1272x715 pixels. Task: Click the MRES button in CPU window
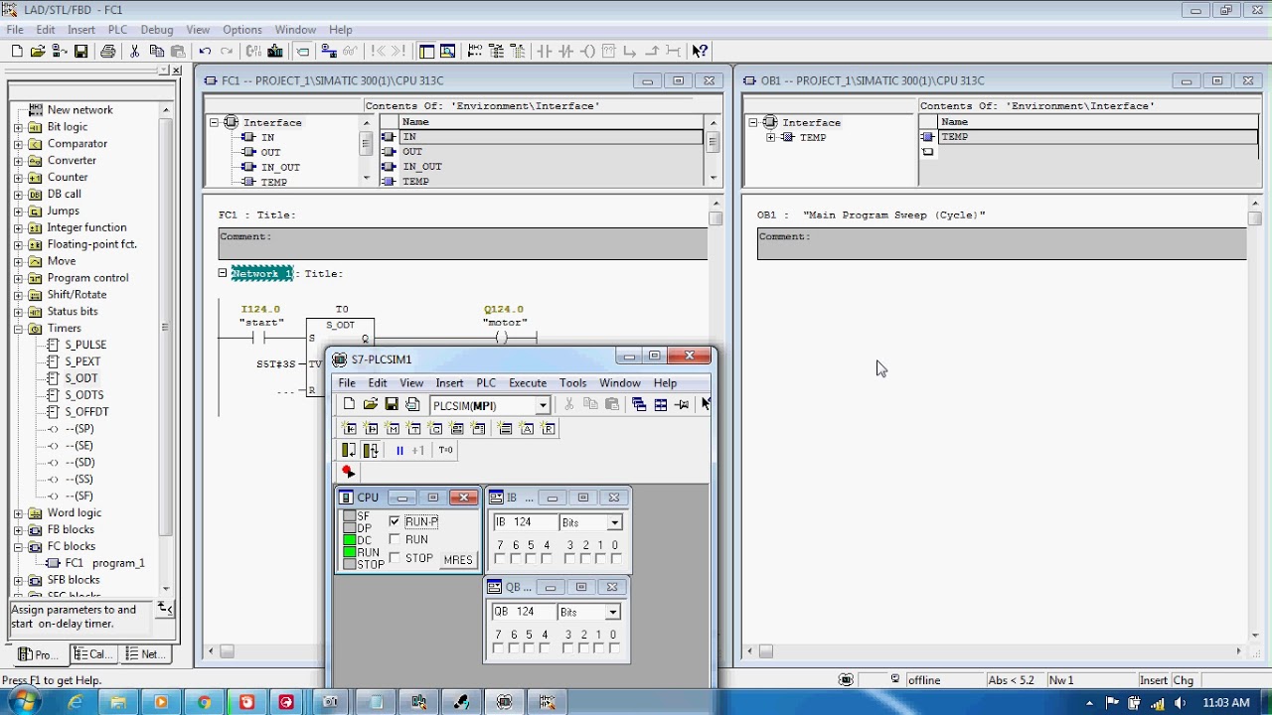(x=458, y=560)
